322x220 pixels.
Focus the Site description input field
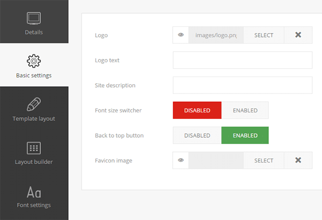click(242, 85)
